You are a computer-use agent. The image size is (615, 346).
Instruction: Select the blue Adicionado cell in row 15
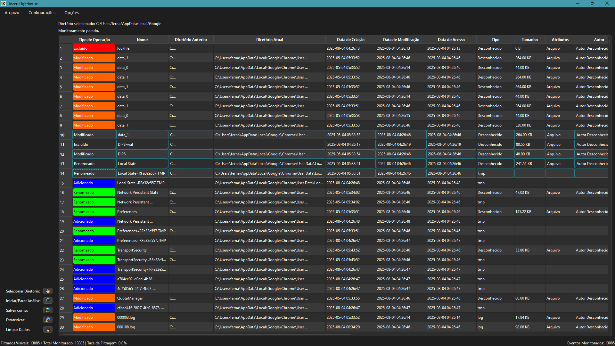pyautogui.click(x=94, y=183)
